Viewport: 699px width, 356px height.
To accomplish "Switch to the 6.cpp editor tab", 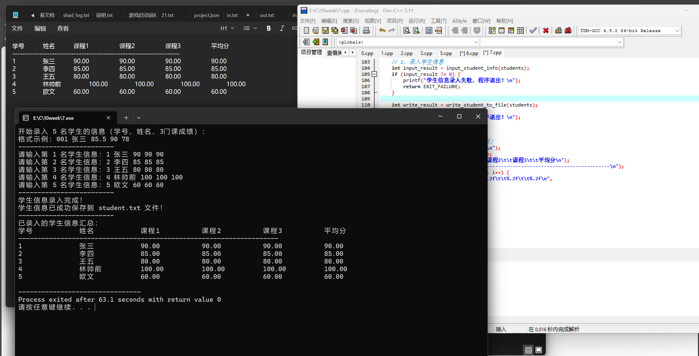I will 469,53.
